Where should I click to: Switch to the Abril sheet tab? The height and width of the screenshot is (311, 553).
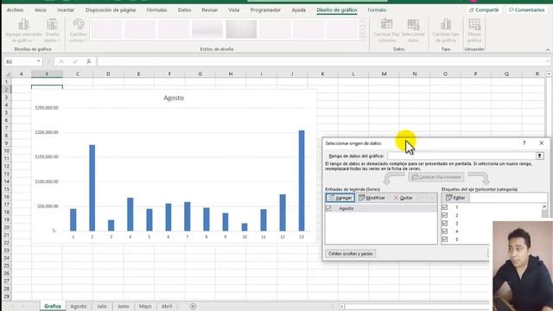tap(167, 306)
